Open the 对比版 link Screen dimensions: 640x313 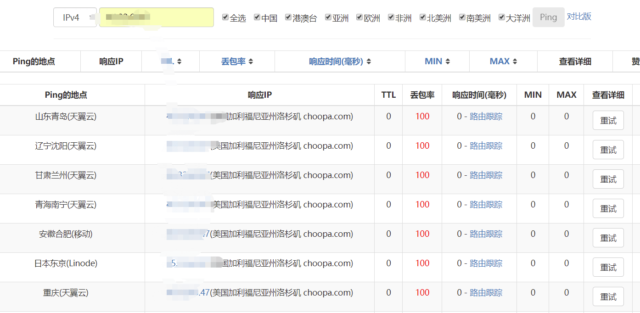point(579,17)
